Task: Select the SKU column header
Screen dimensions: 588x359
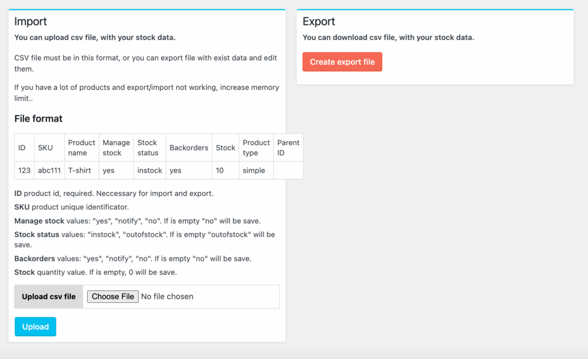Action: click(45, 148)
